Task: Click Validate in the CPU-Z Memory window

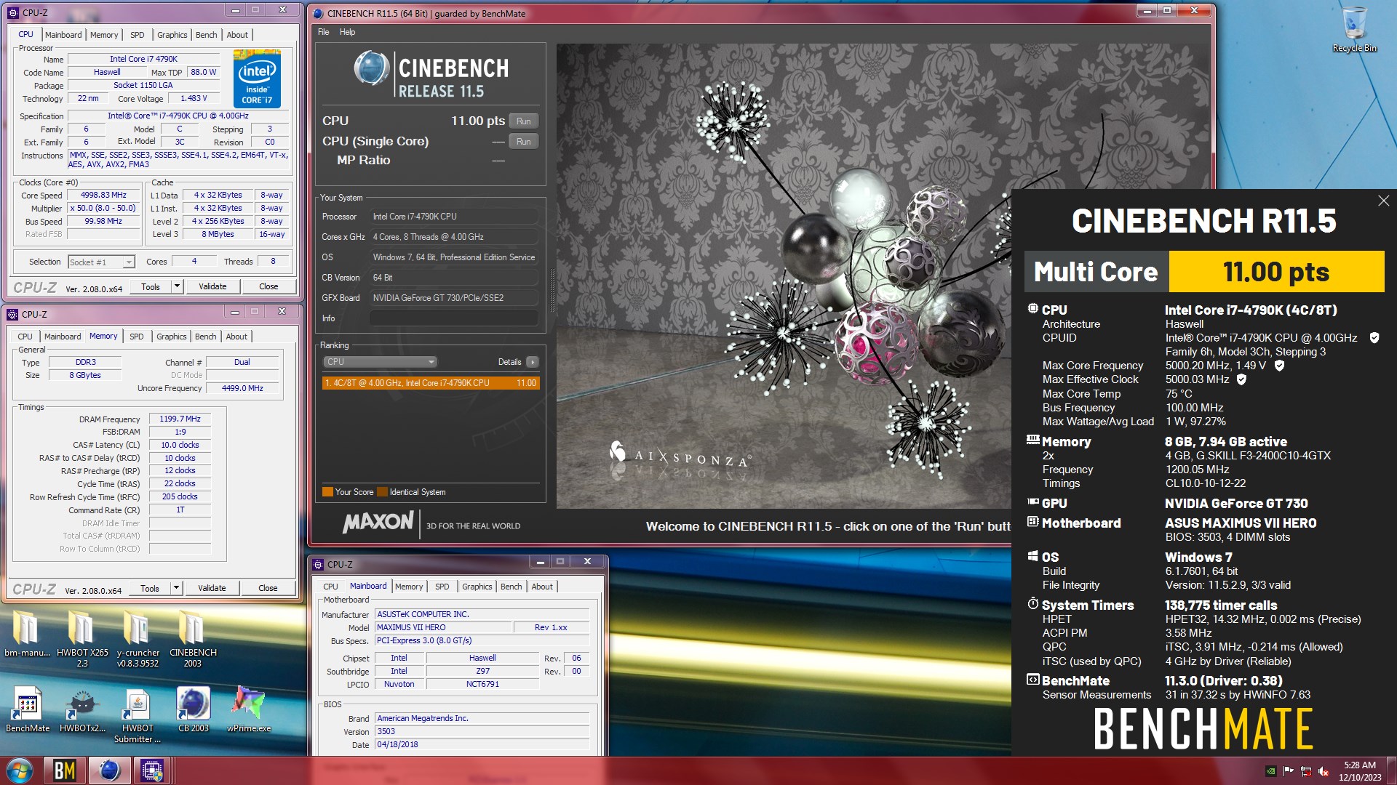Action: 212,588
